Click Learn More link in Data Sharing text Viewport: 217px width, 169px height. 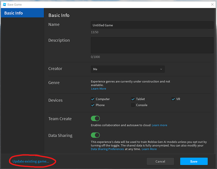(149, 149)
